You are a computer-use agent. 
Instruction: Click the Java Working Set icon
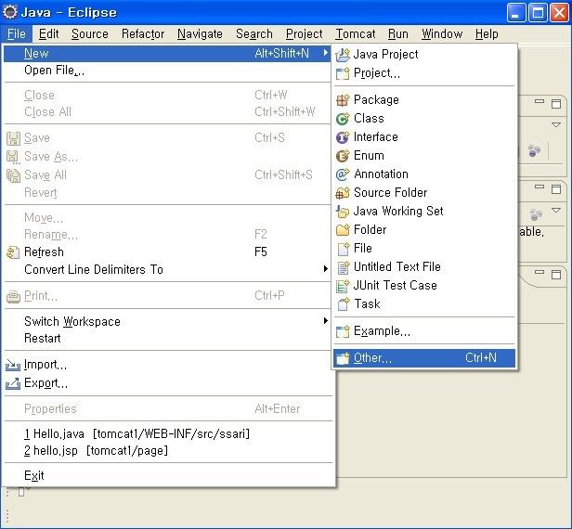coord(343,211)
